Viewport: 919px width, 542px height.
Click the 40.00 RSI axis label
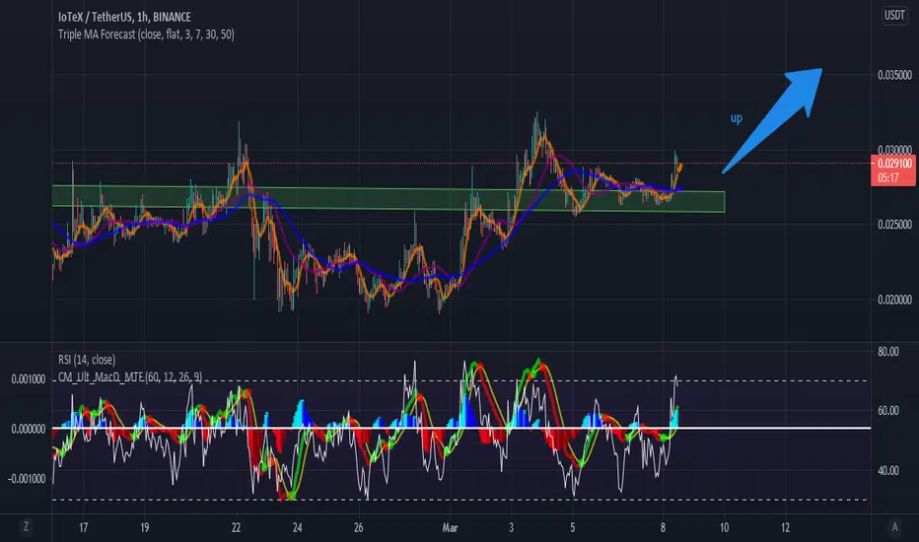[x=887, y=470]
